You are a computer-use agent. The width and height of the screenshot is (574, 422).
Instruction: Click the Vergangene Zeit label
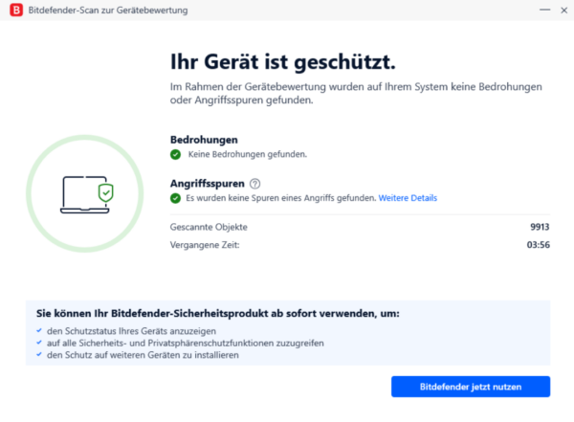pos(205,245)
